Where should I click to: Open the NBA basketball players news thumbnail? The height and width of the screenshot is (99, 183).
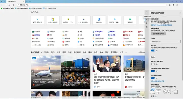click(75, 80)
